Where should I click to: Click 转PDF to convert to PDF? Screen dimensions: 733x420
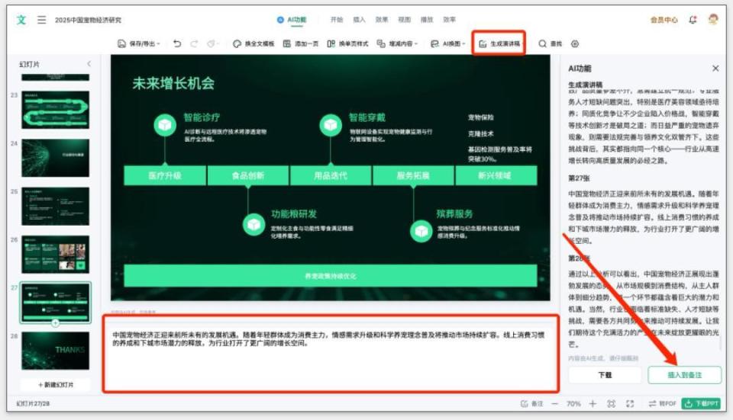coord(663,404)
